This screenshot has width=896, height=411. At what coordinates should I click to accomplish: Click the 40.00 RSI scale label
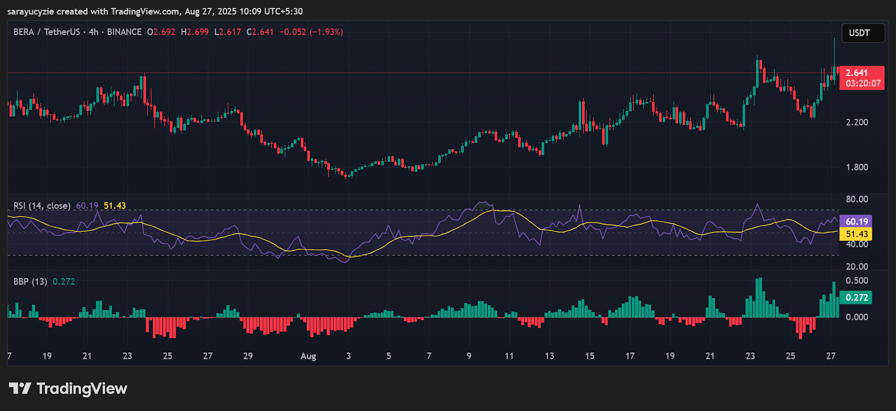click(857, 244)
